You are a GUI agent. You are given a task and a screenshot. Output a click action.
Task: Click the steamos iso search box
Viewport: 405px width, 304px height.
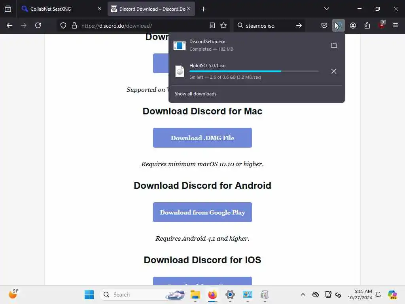click(269, 26)
